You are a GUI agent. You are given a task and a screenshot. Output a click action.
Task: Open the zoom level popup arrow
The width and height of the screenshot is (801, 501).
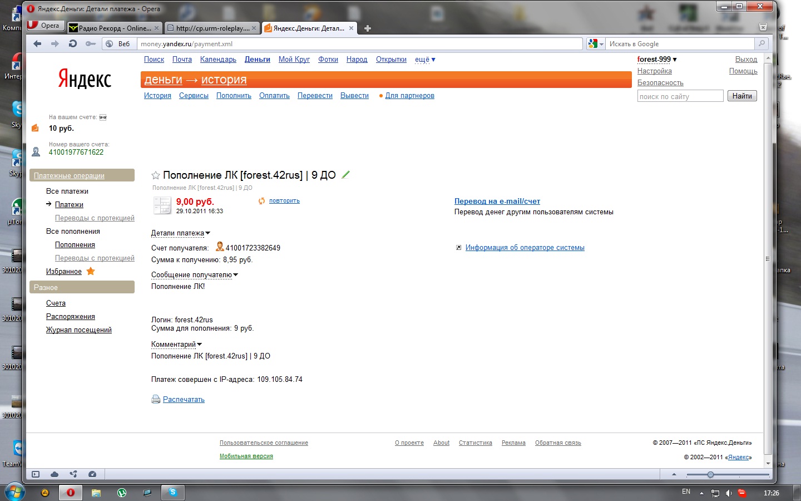[674, 474]
